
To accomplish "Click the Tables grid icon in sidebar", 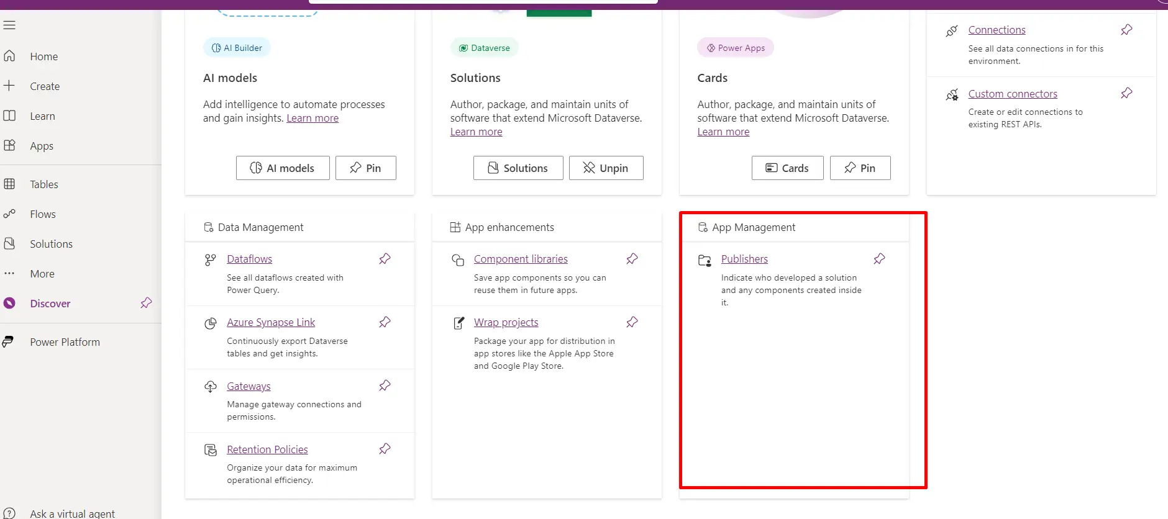I will (x=9, y=184).
